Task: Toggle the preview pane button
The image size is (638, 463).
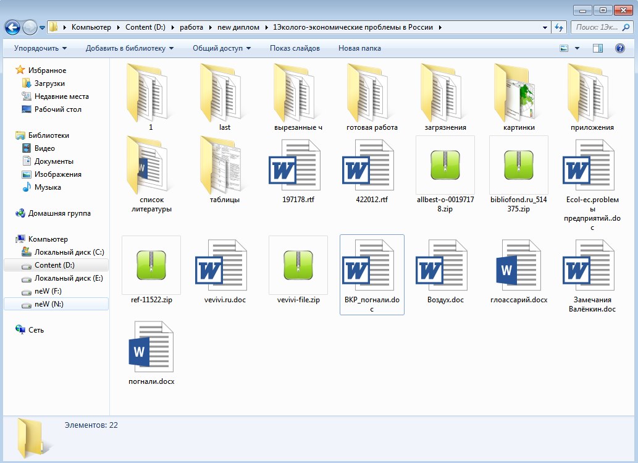Action: click(x=598, y=48)
